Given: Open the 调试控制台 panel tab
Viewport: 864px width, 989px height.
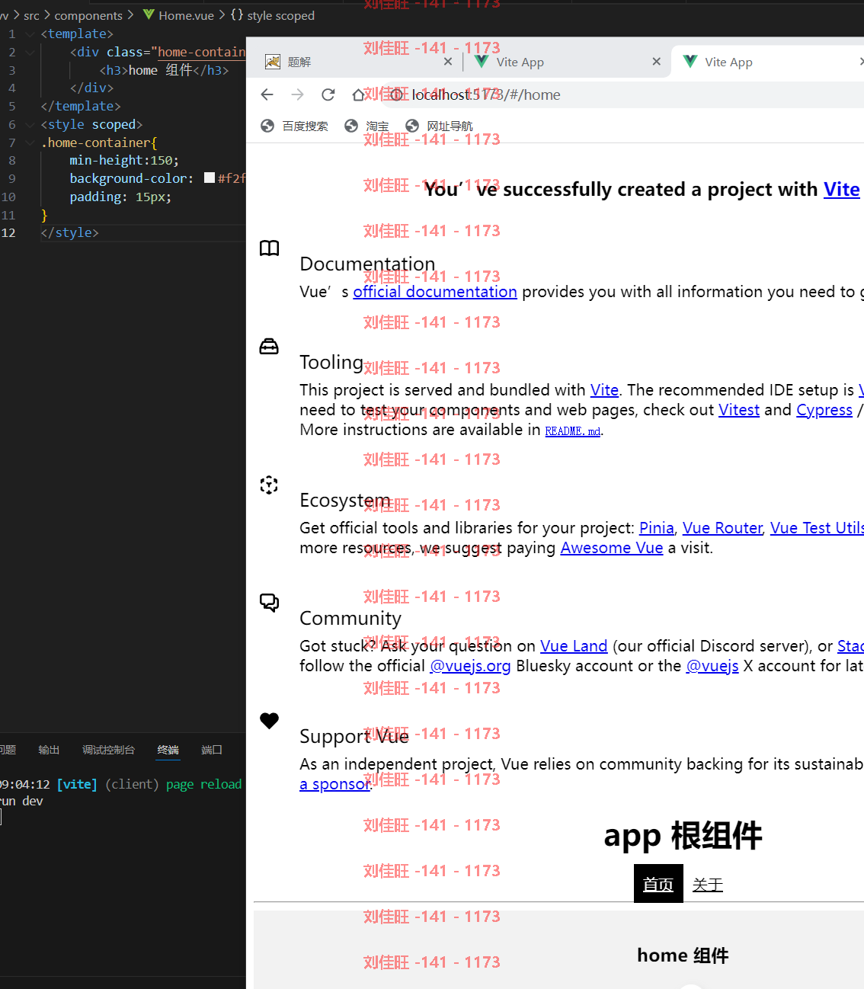Looking at the screenshot, I should coord(108,750).
